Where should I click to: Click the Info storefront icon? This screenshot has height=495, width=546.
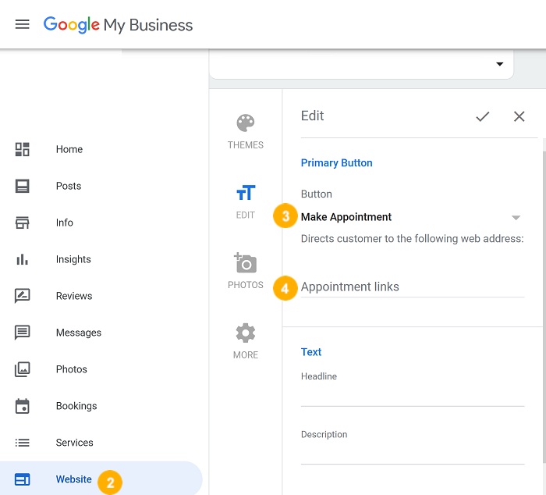(x=23, y=223)
